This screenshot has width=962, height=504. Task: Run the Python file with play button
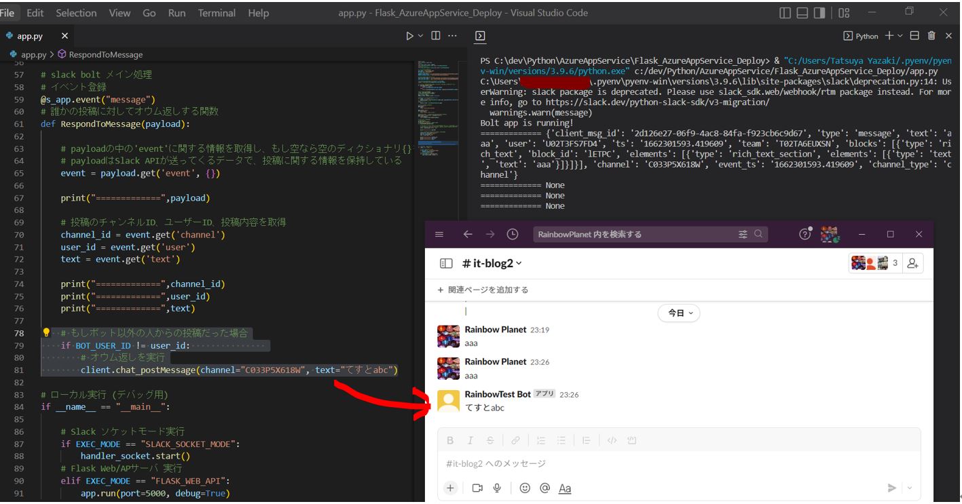tap(409, 36)
